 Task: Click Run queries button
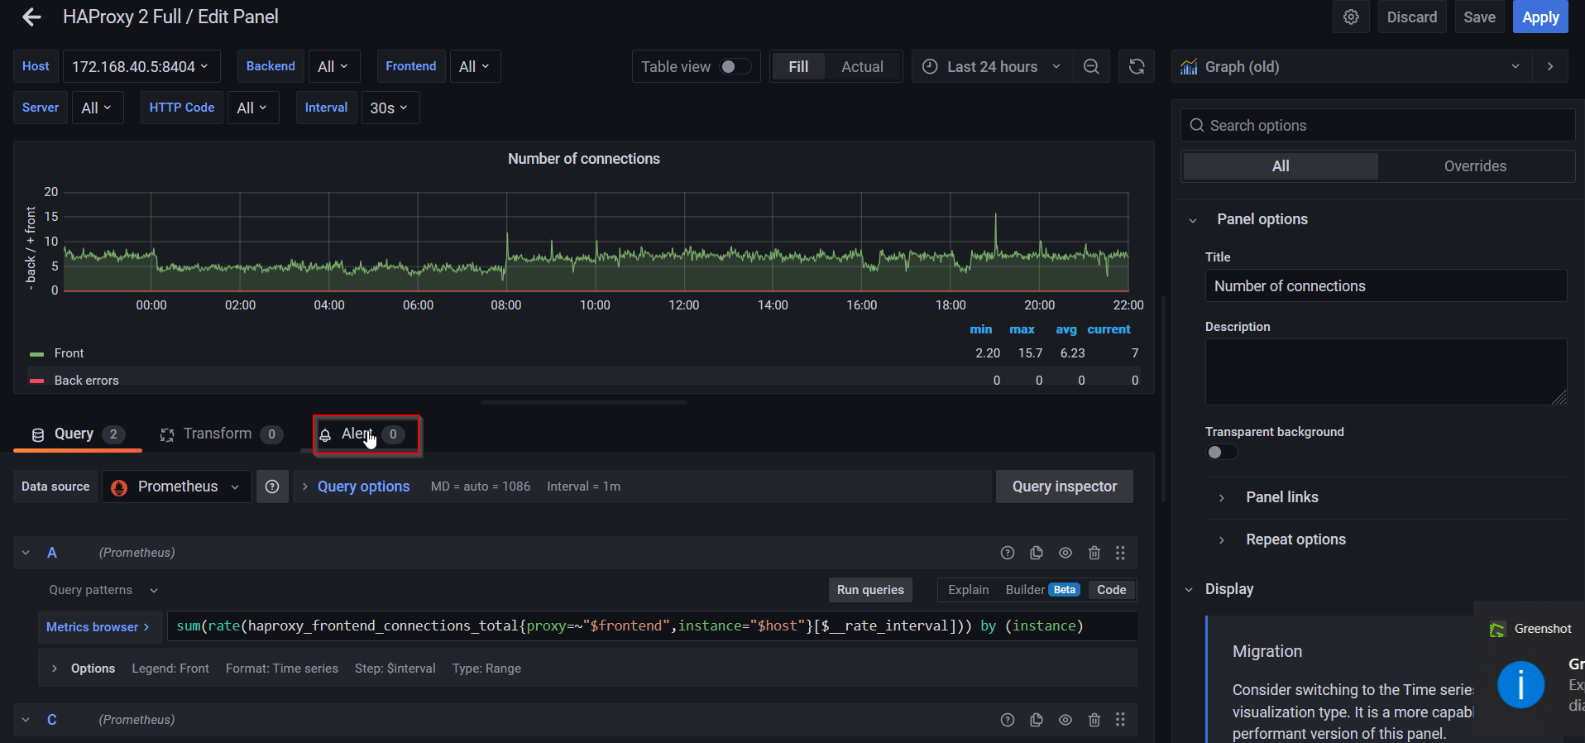pos(870,590)
